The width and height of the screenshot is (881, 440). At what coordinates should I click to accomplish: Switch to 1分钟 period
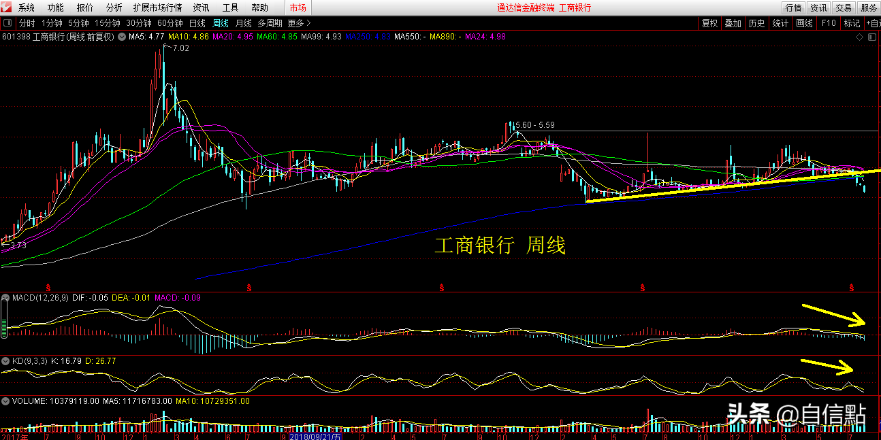coord(52,23)
